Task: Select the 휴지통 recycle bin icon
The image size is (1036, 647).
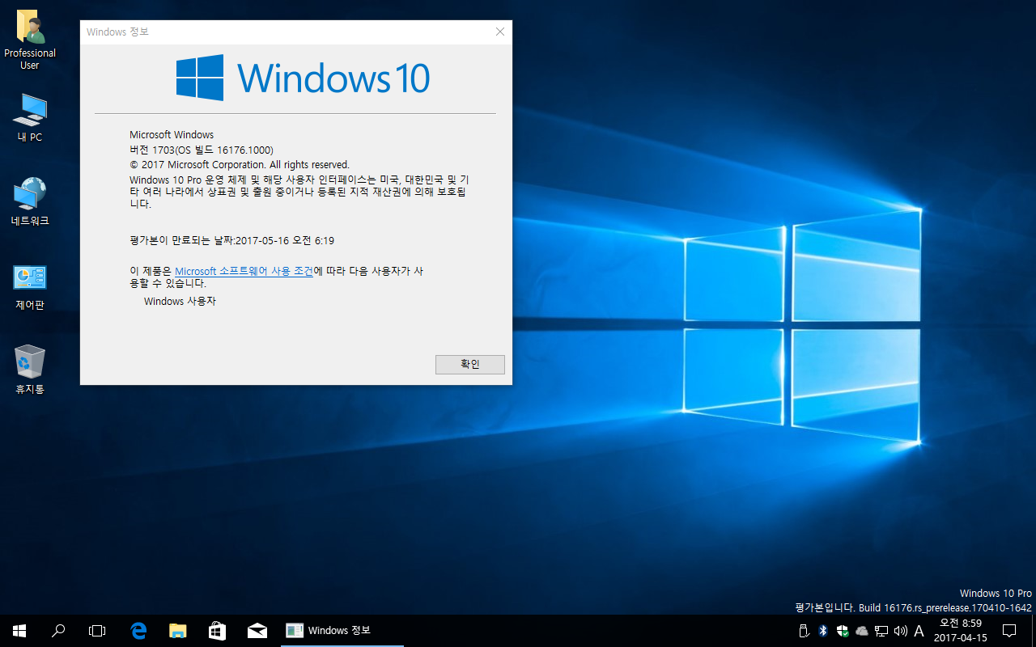Action: (x=30, y=370)
